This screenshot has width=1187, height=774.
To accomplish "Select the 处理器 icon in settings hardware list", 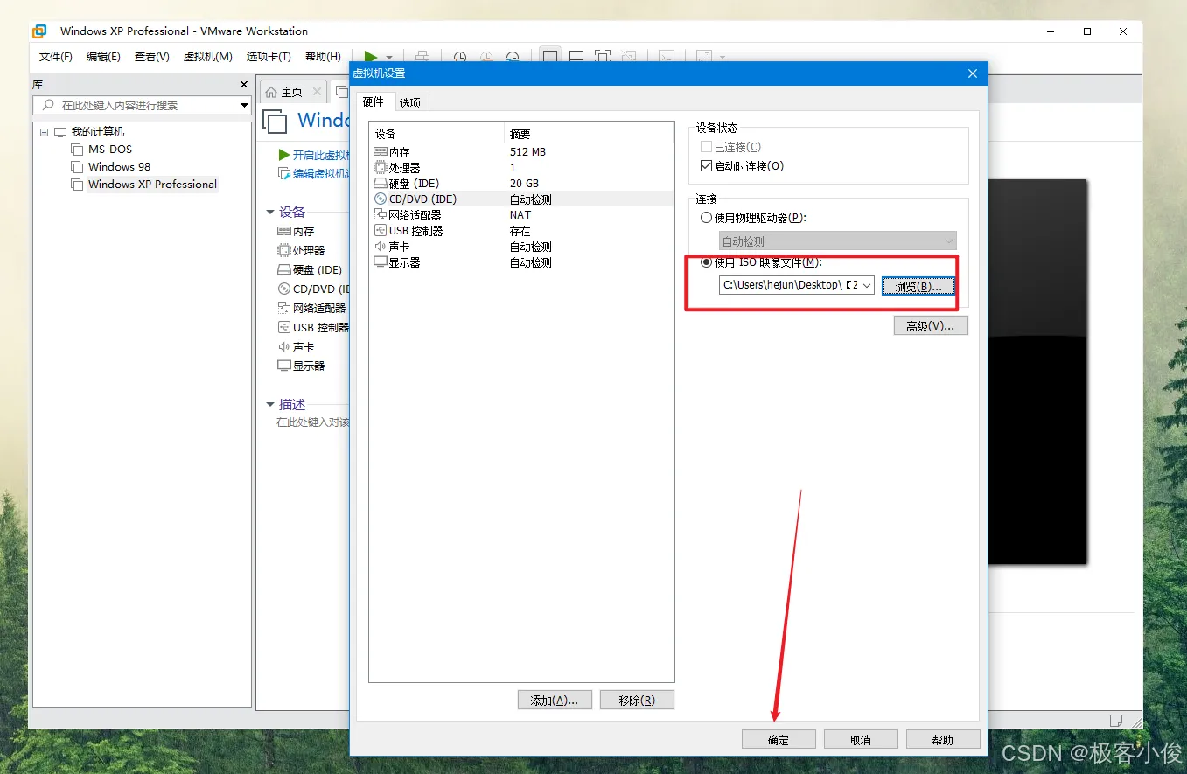I will click(380, 168).
